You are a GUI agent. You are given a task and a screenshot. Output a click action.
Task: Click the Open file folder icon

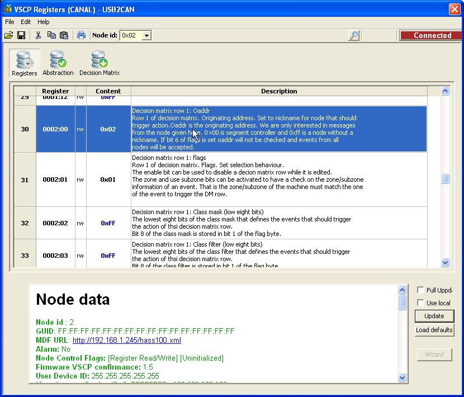8,35
